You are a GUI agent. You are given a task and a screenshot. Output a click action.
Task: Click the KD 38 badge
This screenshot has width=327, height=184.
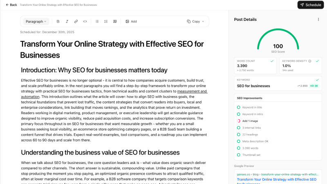click(314, 86)
